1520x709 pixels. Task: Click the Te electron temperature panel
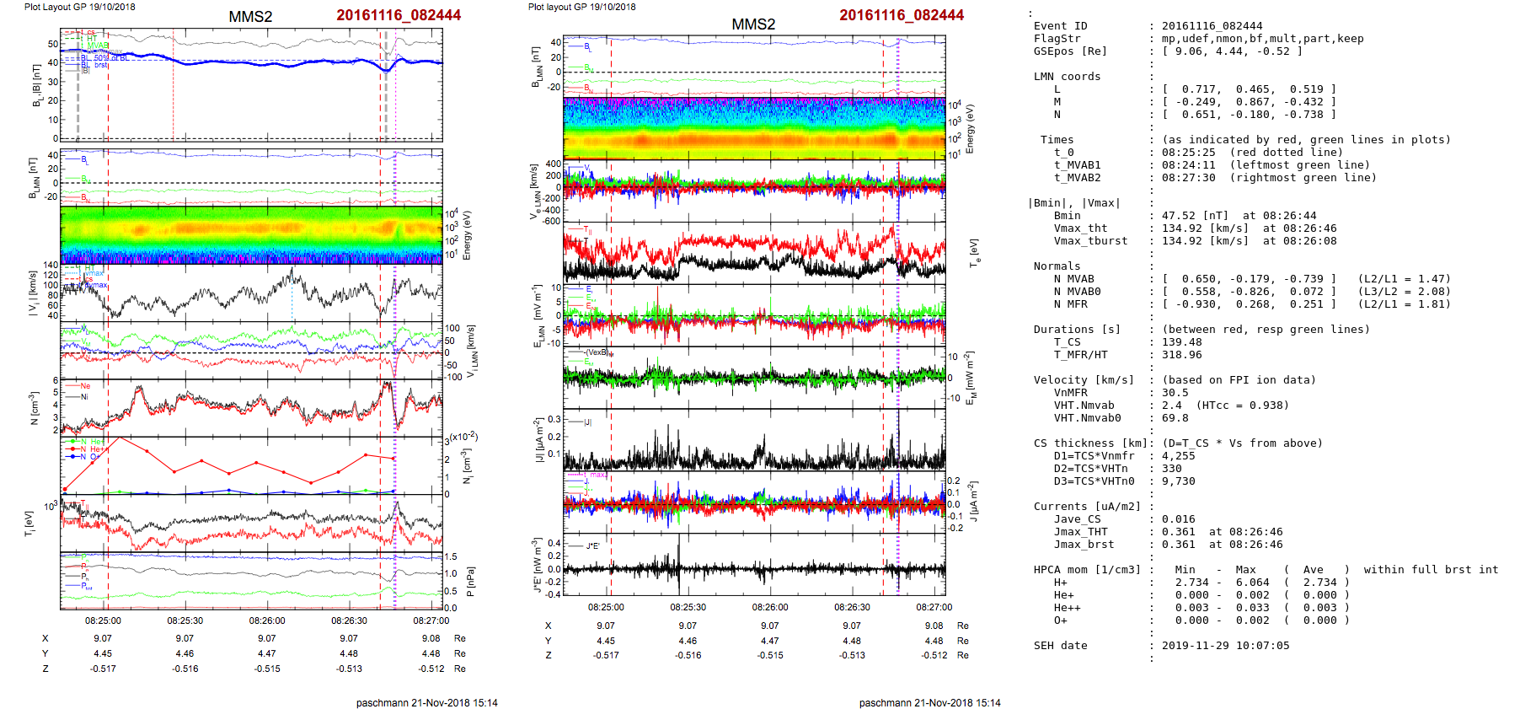point(754,254)
